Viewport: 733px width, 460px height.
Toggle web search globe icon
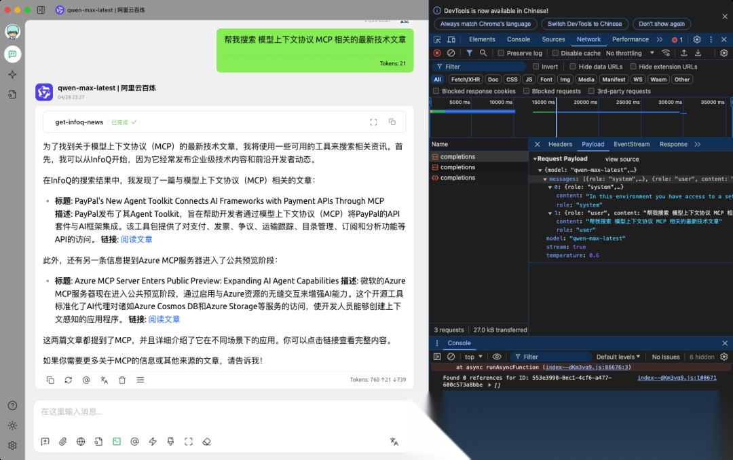point(81,441)
